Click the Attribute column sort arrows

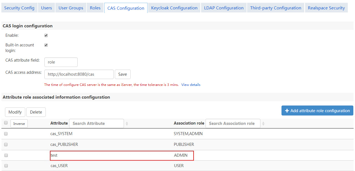[127, 123]
